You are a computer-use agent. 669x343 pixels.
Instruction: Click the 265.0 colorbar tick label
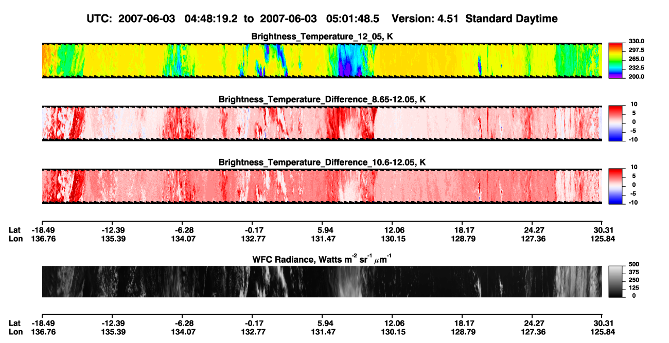(636, 59)
